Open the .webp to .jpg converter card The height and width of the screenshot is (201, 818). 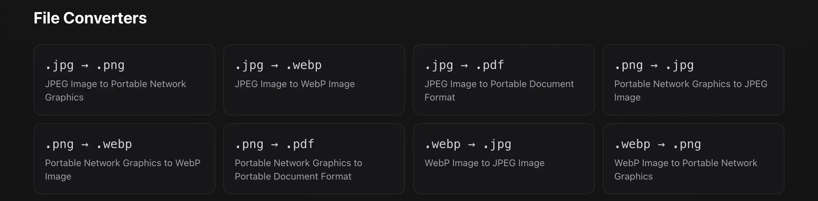[504, 158]
